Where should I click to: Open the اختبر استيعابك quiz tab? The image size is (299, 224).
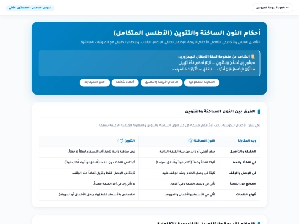pos(95,82)
